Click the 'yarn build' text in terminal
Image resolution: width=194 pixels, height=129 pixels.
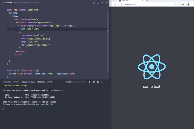click(x=46, y=104)
